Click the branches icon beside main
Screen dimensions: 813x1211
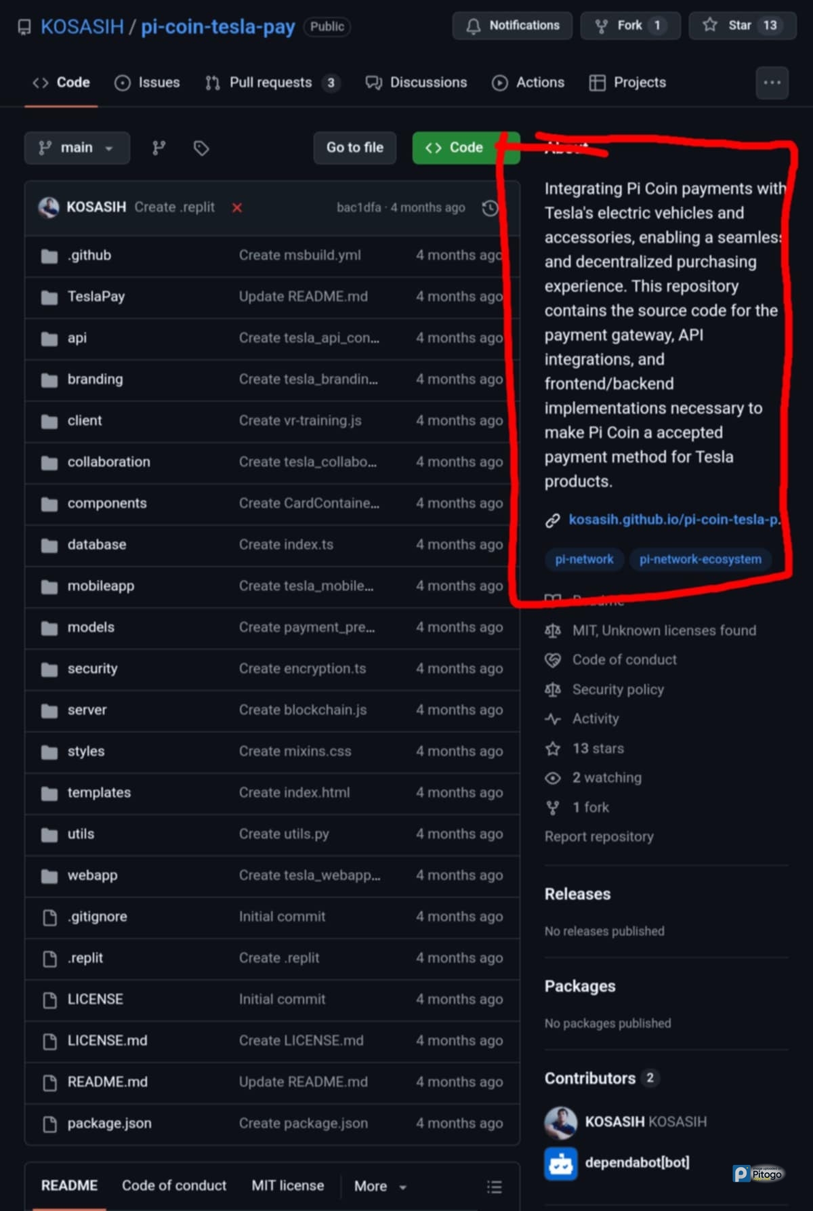tap(159, 148)
